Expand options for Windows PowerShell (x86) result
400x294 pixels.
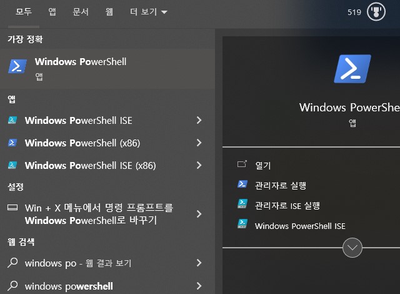point(199,143)
